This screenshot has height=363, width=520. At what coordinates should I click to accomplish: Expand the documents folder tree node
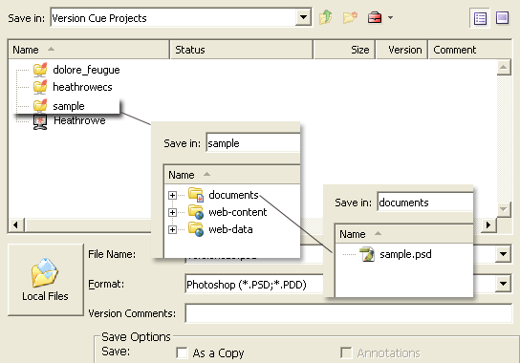coord(172,195)
